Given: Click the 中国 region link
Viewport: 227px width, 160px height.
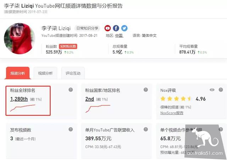Looking at the screenshot, I should pyautogui.click(x=119, y=35).
